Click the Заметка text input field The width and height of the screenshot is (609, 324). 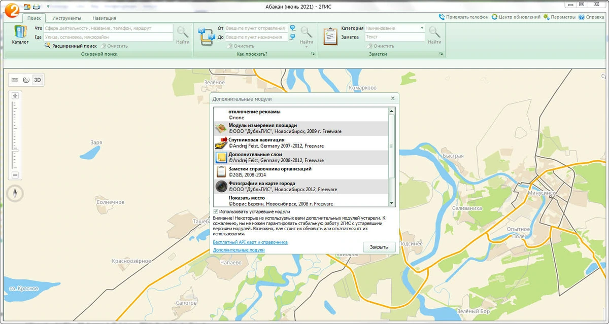(395, 37)
